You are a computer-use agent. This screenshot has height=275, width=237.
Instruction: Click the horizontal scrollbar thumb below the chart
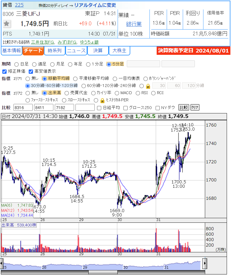pos(103,272)
